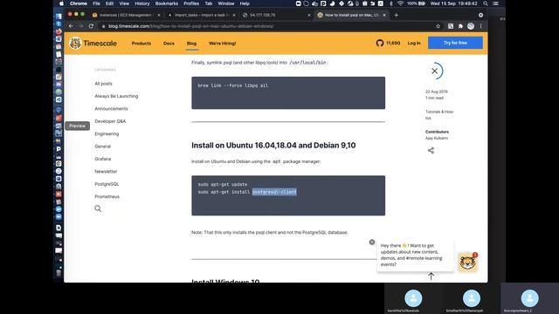Dismiss the chat popup message
The width and height of the screenshot is (559, 314).
coord(372,242)
